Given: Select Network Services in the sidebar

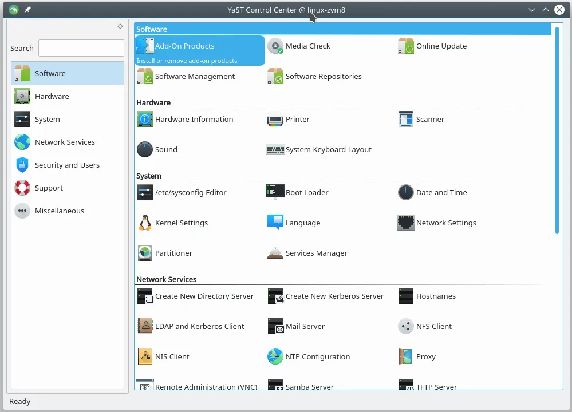Looking at the screenshot, I should click(x=65, y=142).
